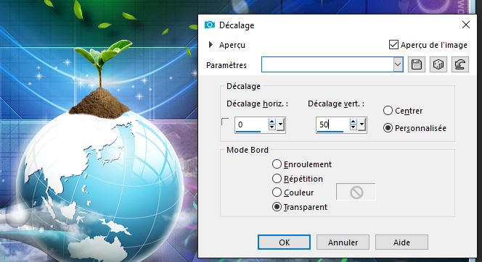482x262 pixels.
Task: Open the Décalage vert. slider dropdown arrow
Action: (x=362, y=124)
